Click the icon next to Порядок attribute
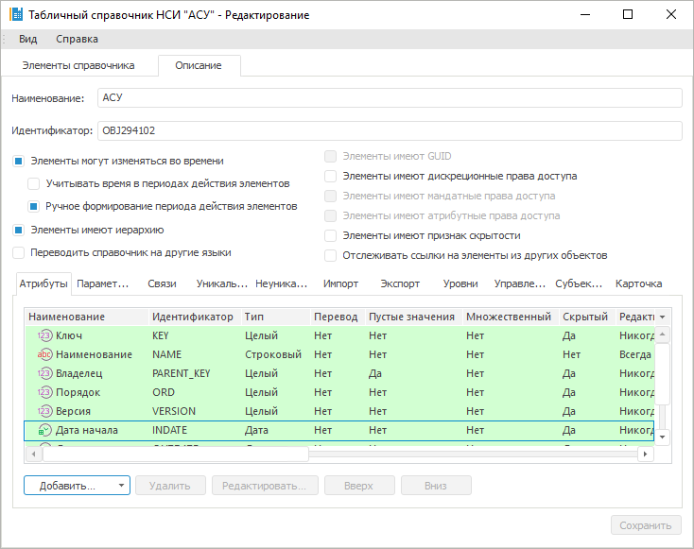Screen dimensions: 694x549 point(44,392)
